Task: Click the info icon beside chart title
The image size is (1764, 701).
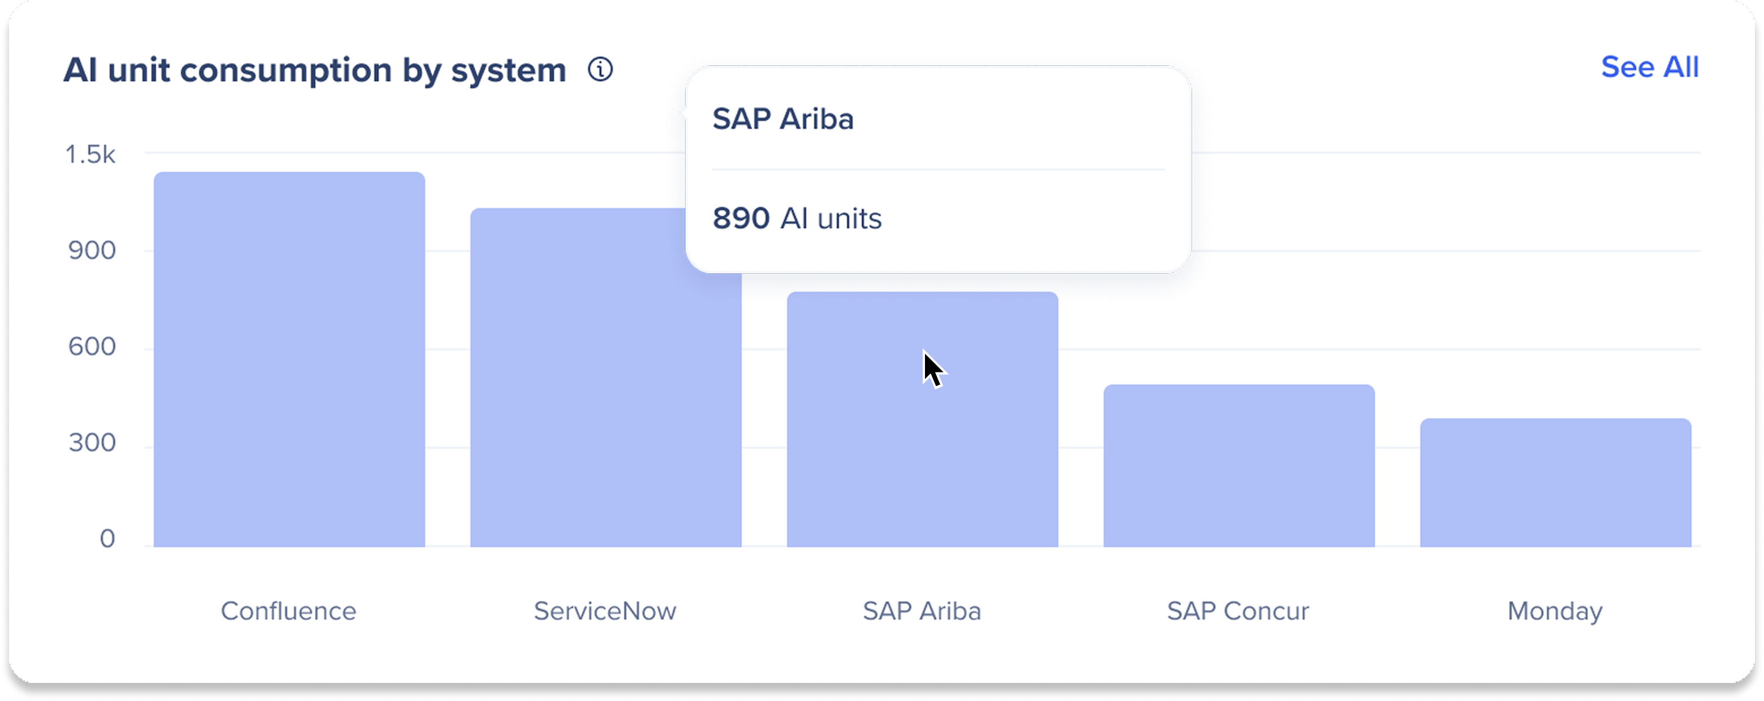Action: pos(600,69)
